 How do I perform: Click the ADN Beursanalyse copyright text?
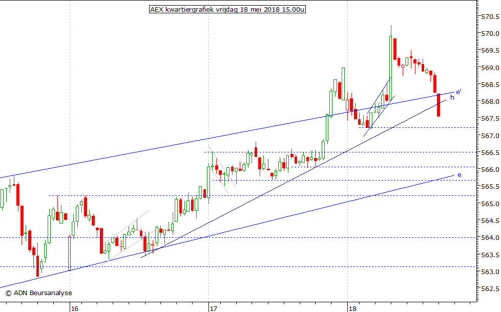[38, 293]
